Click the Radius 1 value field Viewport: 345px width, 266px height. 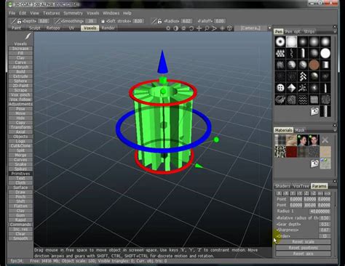click(x=320, y=211)
